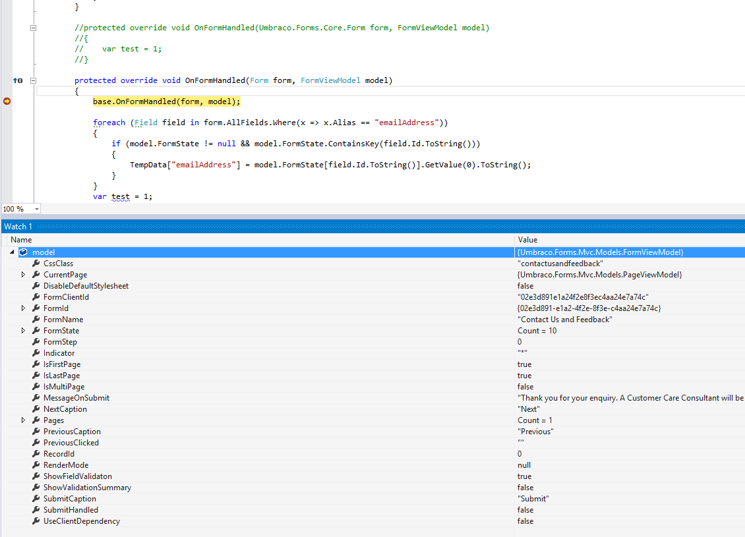Click the wrench icon for FormClientId

click(36, 297)
